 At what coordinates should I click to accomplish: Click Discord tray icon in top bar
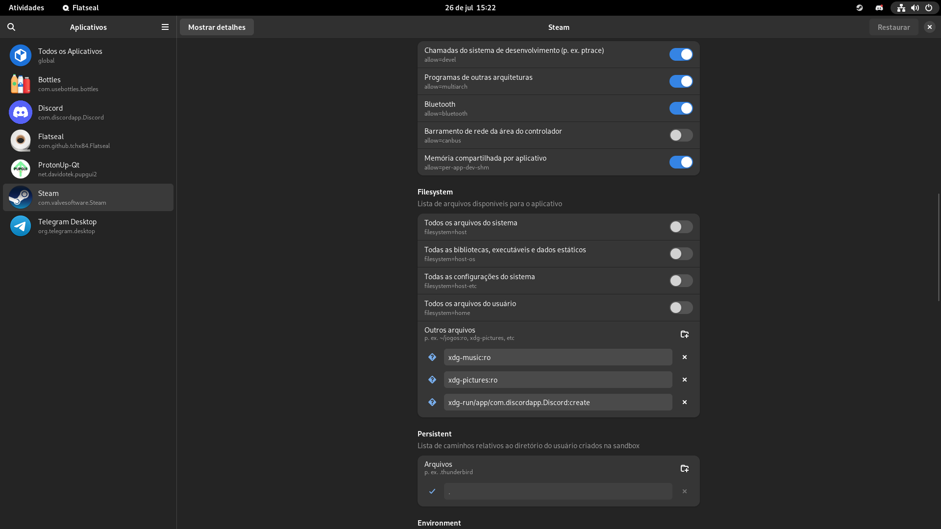click(879, 8)
